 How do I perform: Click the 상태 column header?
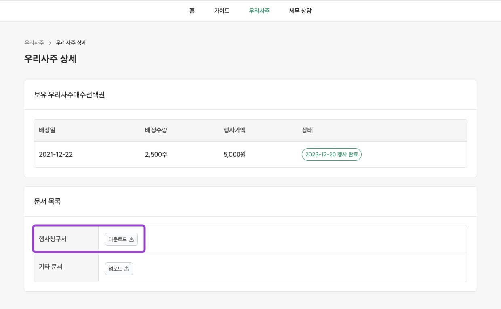pyautogui.click(x=307, y=130)
